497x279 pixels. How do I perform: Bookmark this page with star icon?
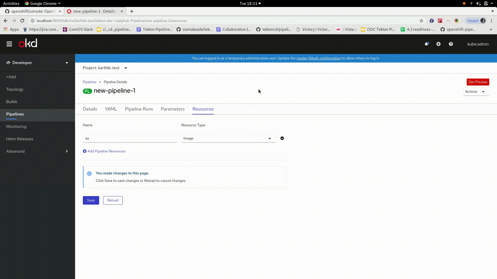[x=421, y=21]
